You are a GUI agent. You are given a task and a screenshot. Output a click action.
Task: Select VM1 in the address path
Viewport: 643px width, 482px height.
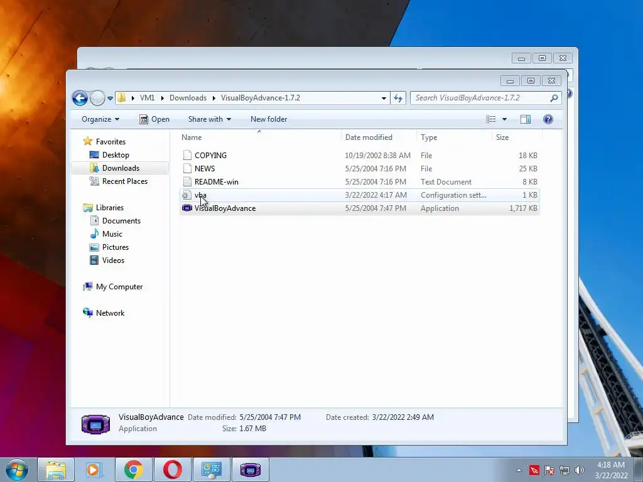pos(147,97)
